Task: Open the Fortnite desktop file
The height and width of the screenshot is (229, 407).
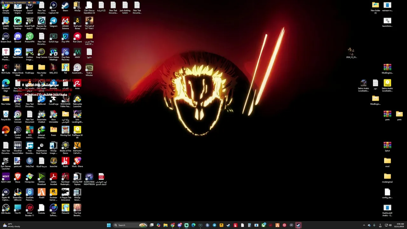Action: (41, 209)
